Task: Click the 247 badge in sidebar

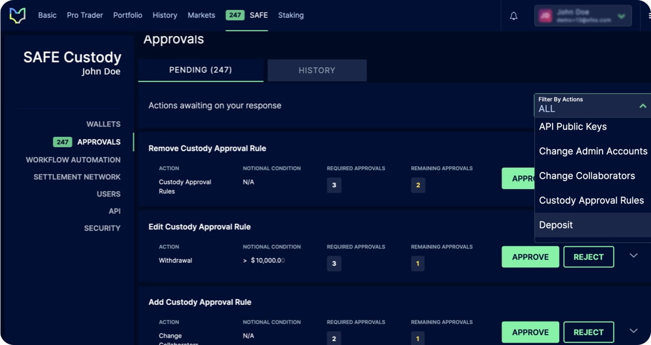Action: click(62, 142)
